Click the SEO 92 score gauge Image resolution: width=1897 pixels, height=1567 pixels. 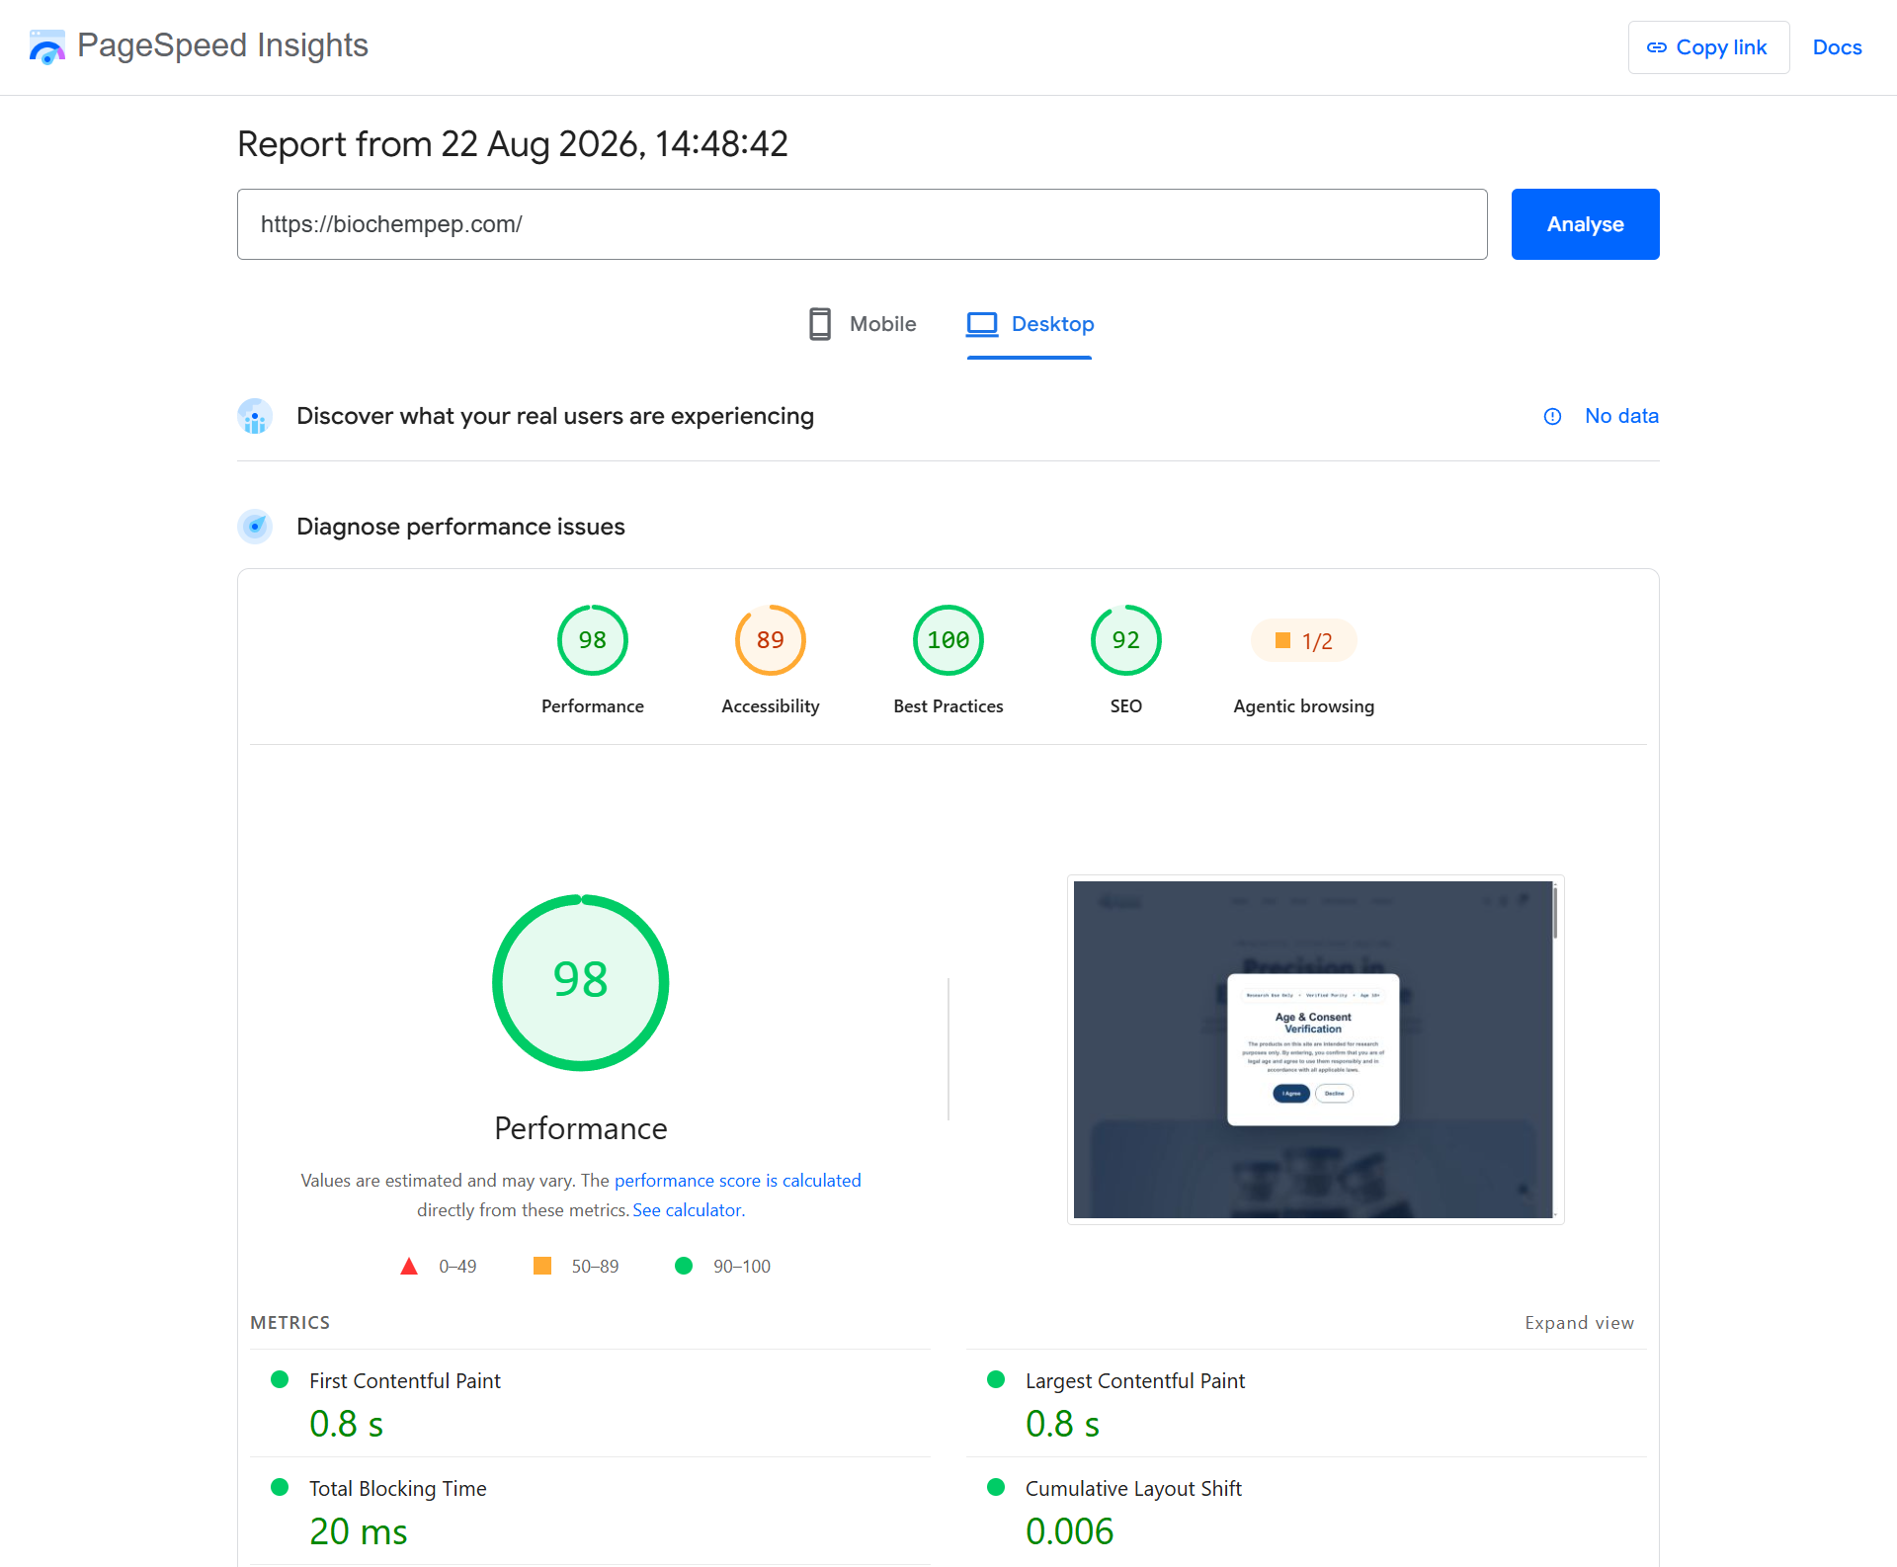click(1126, 640)
